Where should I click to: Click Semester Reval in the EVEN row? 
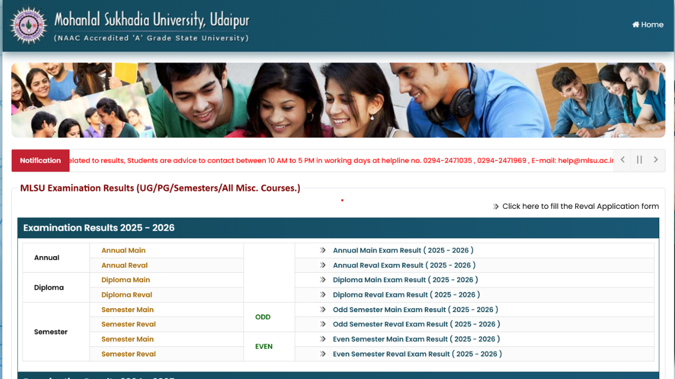point(166,354)
